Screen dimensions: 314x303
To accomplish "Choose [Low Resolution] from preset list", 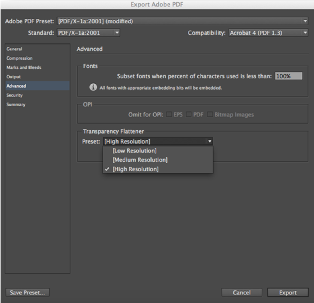I will [x=158, y=151].
